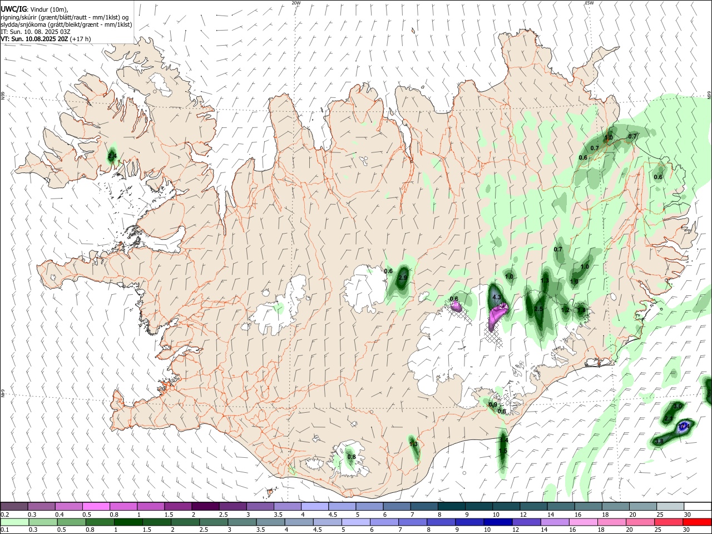This screenshot has height=534, width=712.
Task: Click the 0.2 label on the upper scale
Action: coord(4,515)
